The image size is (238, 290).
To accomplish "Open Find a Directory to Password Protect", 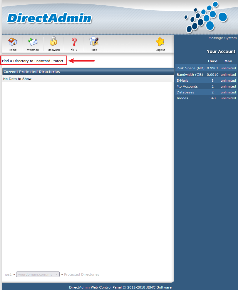I will 33,61.
